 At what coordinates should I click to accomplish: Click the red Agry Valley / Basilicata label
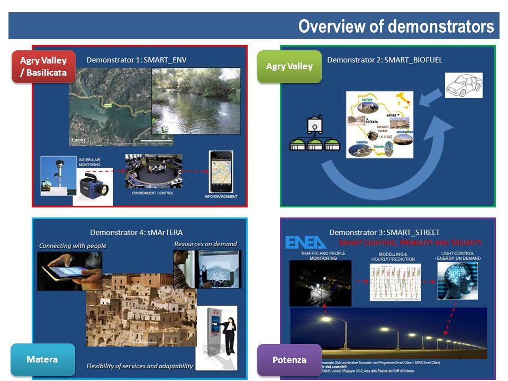coord(43,67)
